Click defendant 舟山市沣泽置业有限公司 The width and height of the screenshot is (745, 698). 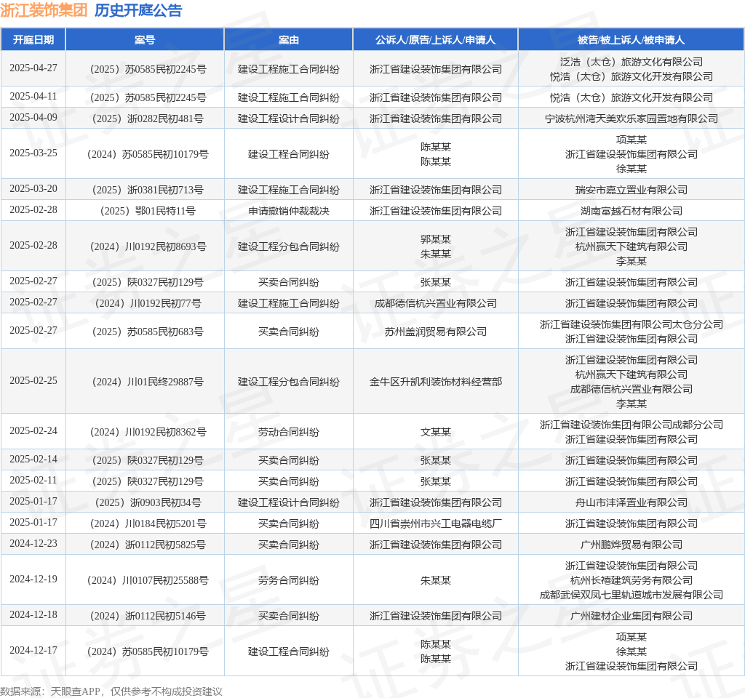631,502
